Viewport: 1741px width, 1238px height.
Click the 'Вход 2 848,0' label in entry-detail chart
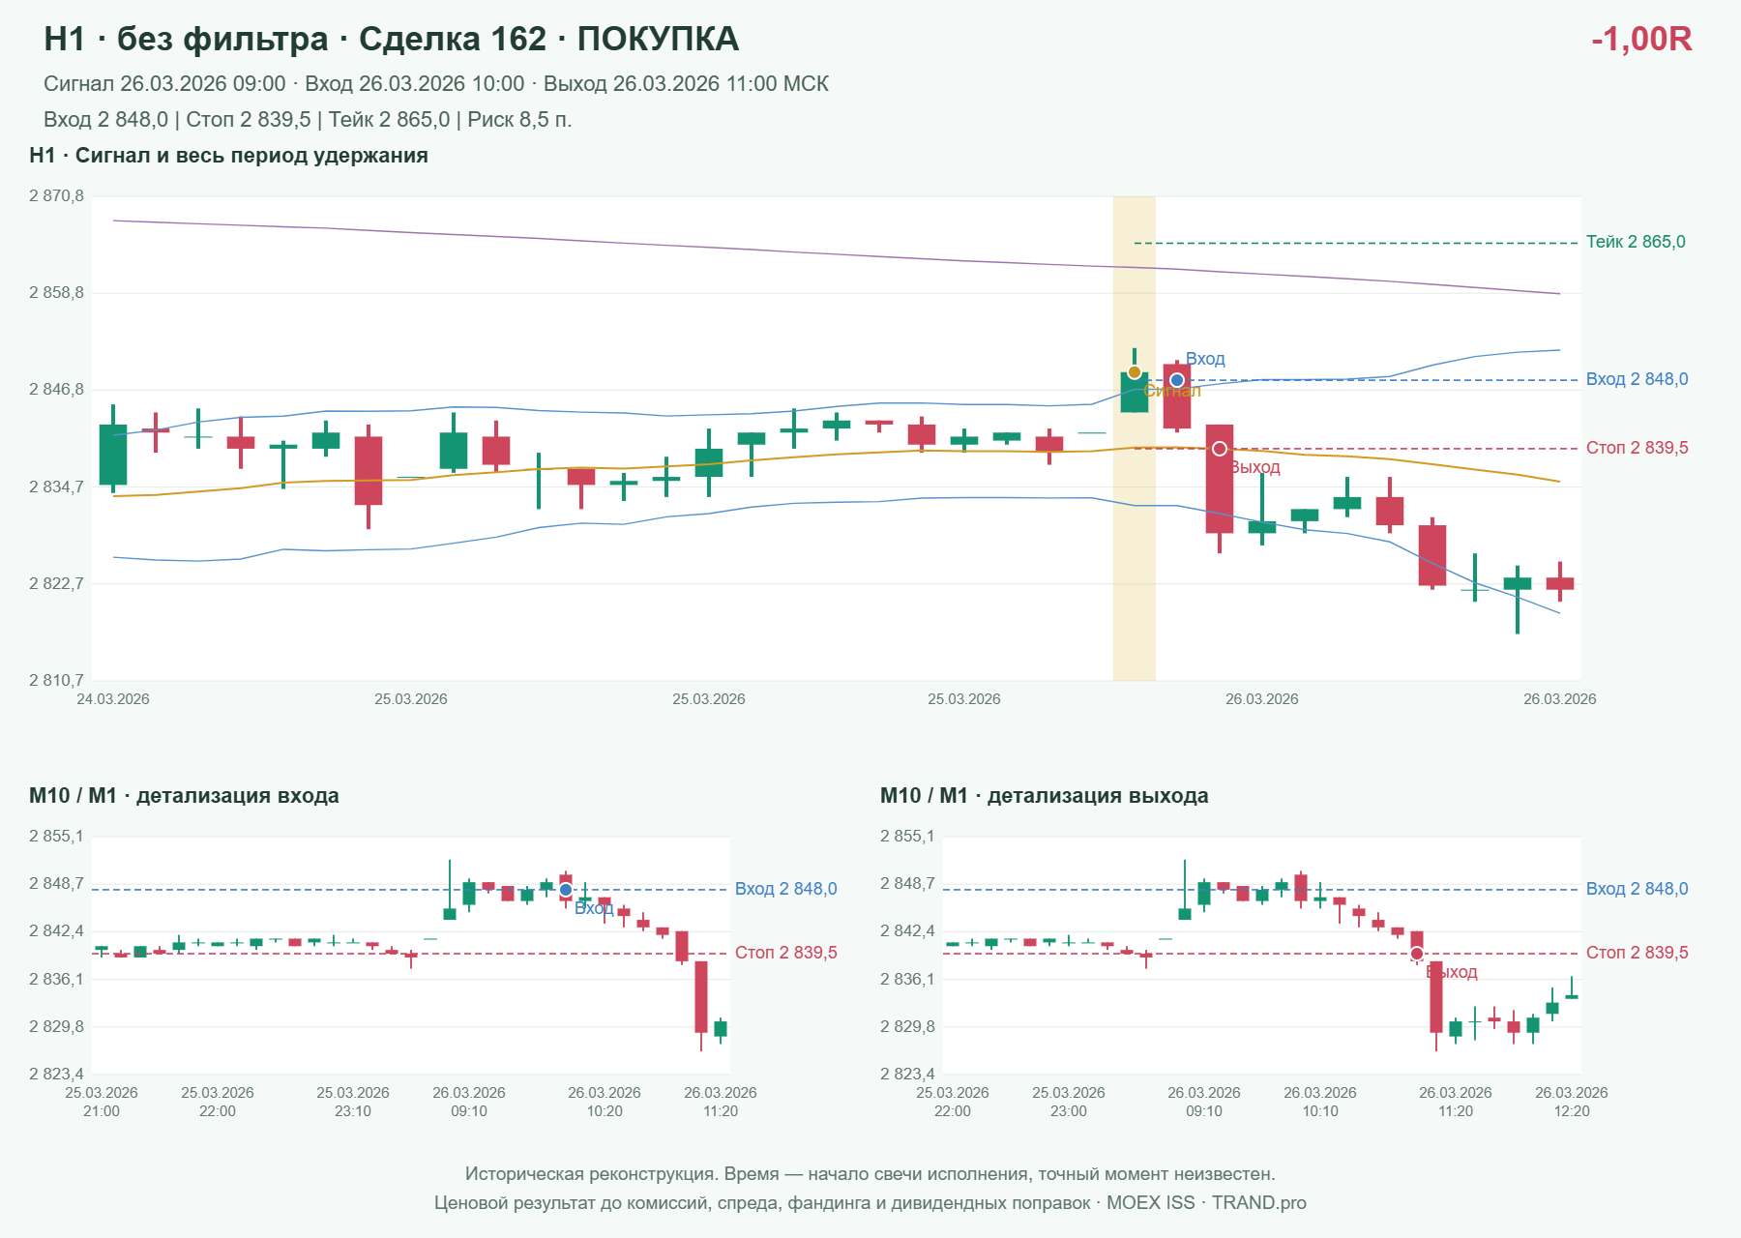[785, 889]
